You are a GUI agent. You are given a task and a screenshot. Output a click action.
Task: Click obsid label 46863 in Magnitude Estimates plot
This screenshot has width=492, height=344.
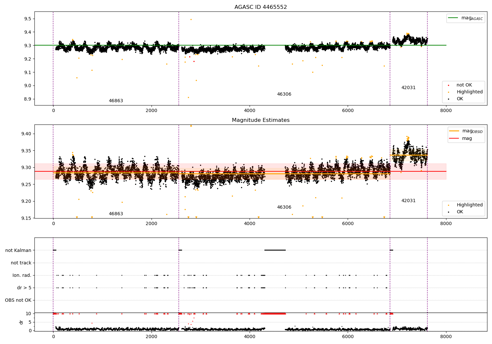(116, 214)
